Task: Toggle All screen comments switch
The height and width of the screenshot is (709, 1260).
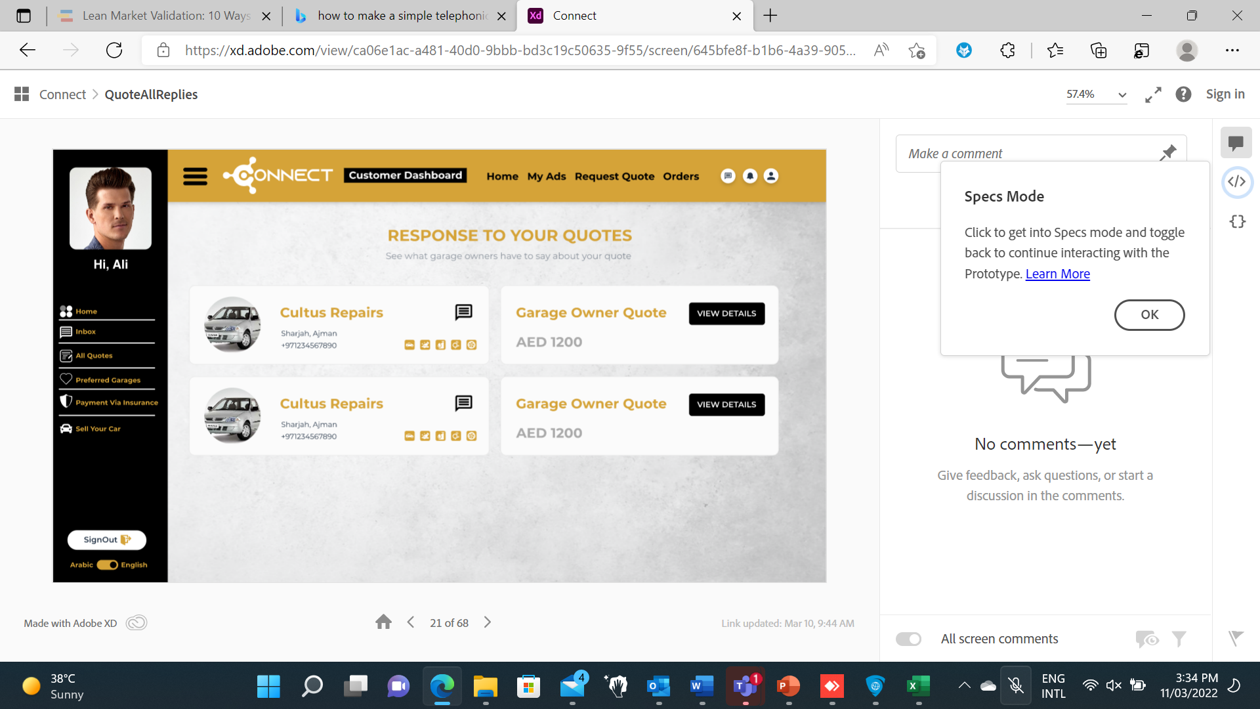Action: click(x=909, y=639)
